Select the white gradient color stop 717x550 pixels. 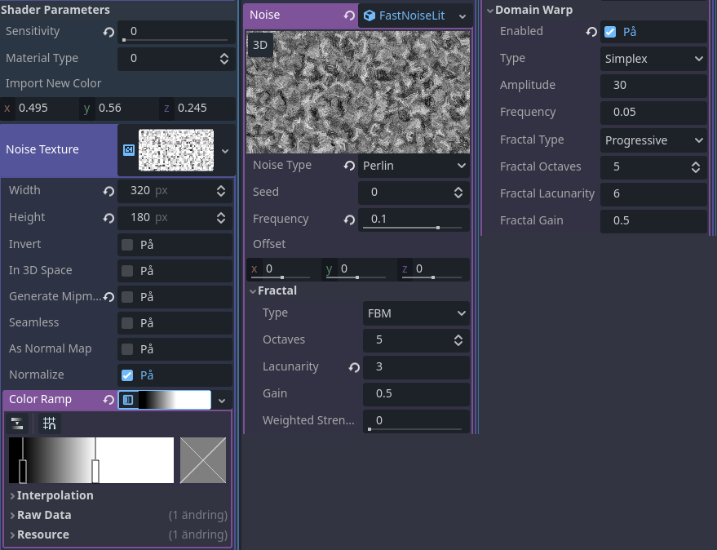(x=95, y=472)
